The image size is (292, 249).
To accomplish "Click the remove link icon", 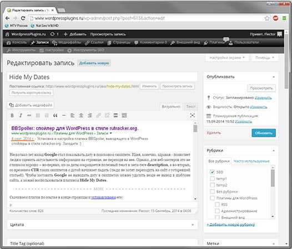I will [107, 116].
